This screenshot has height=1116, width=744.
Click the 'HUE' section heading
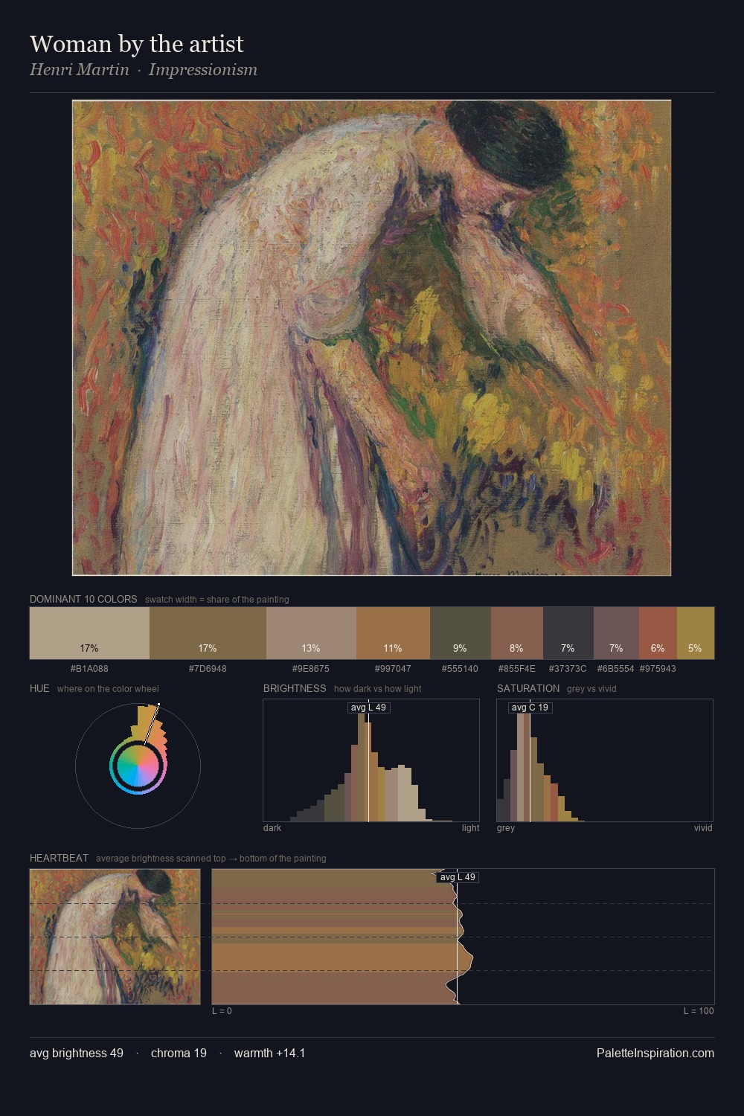(39, 688)
